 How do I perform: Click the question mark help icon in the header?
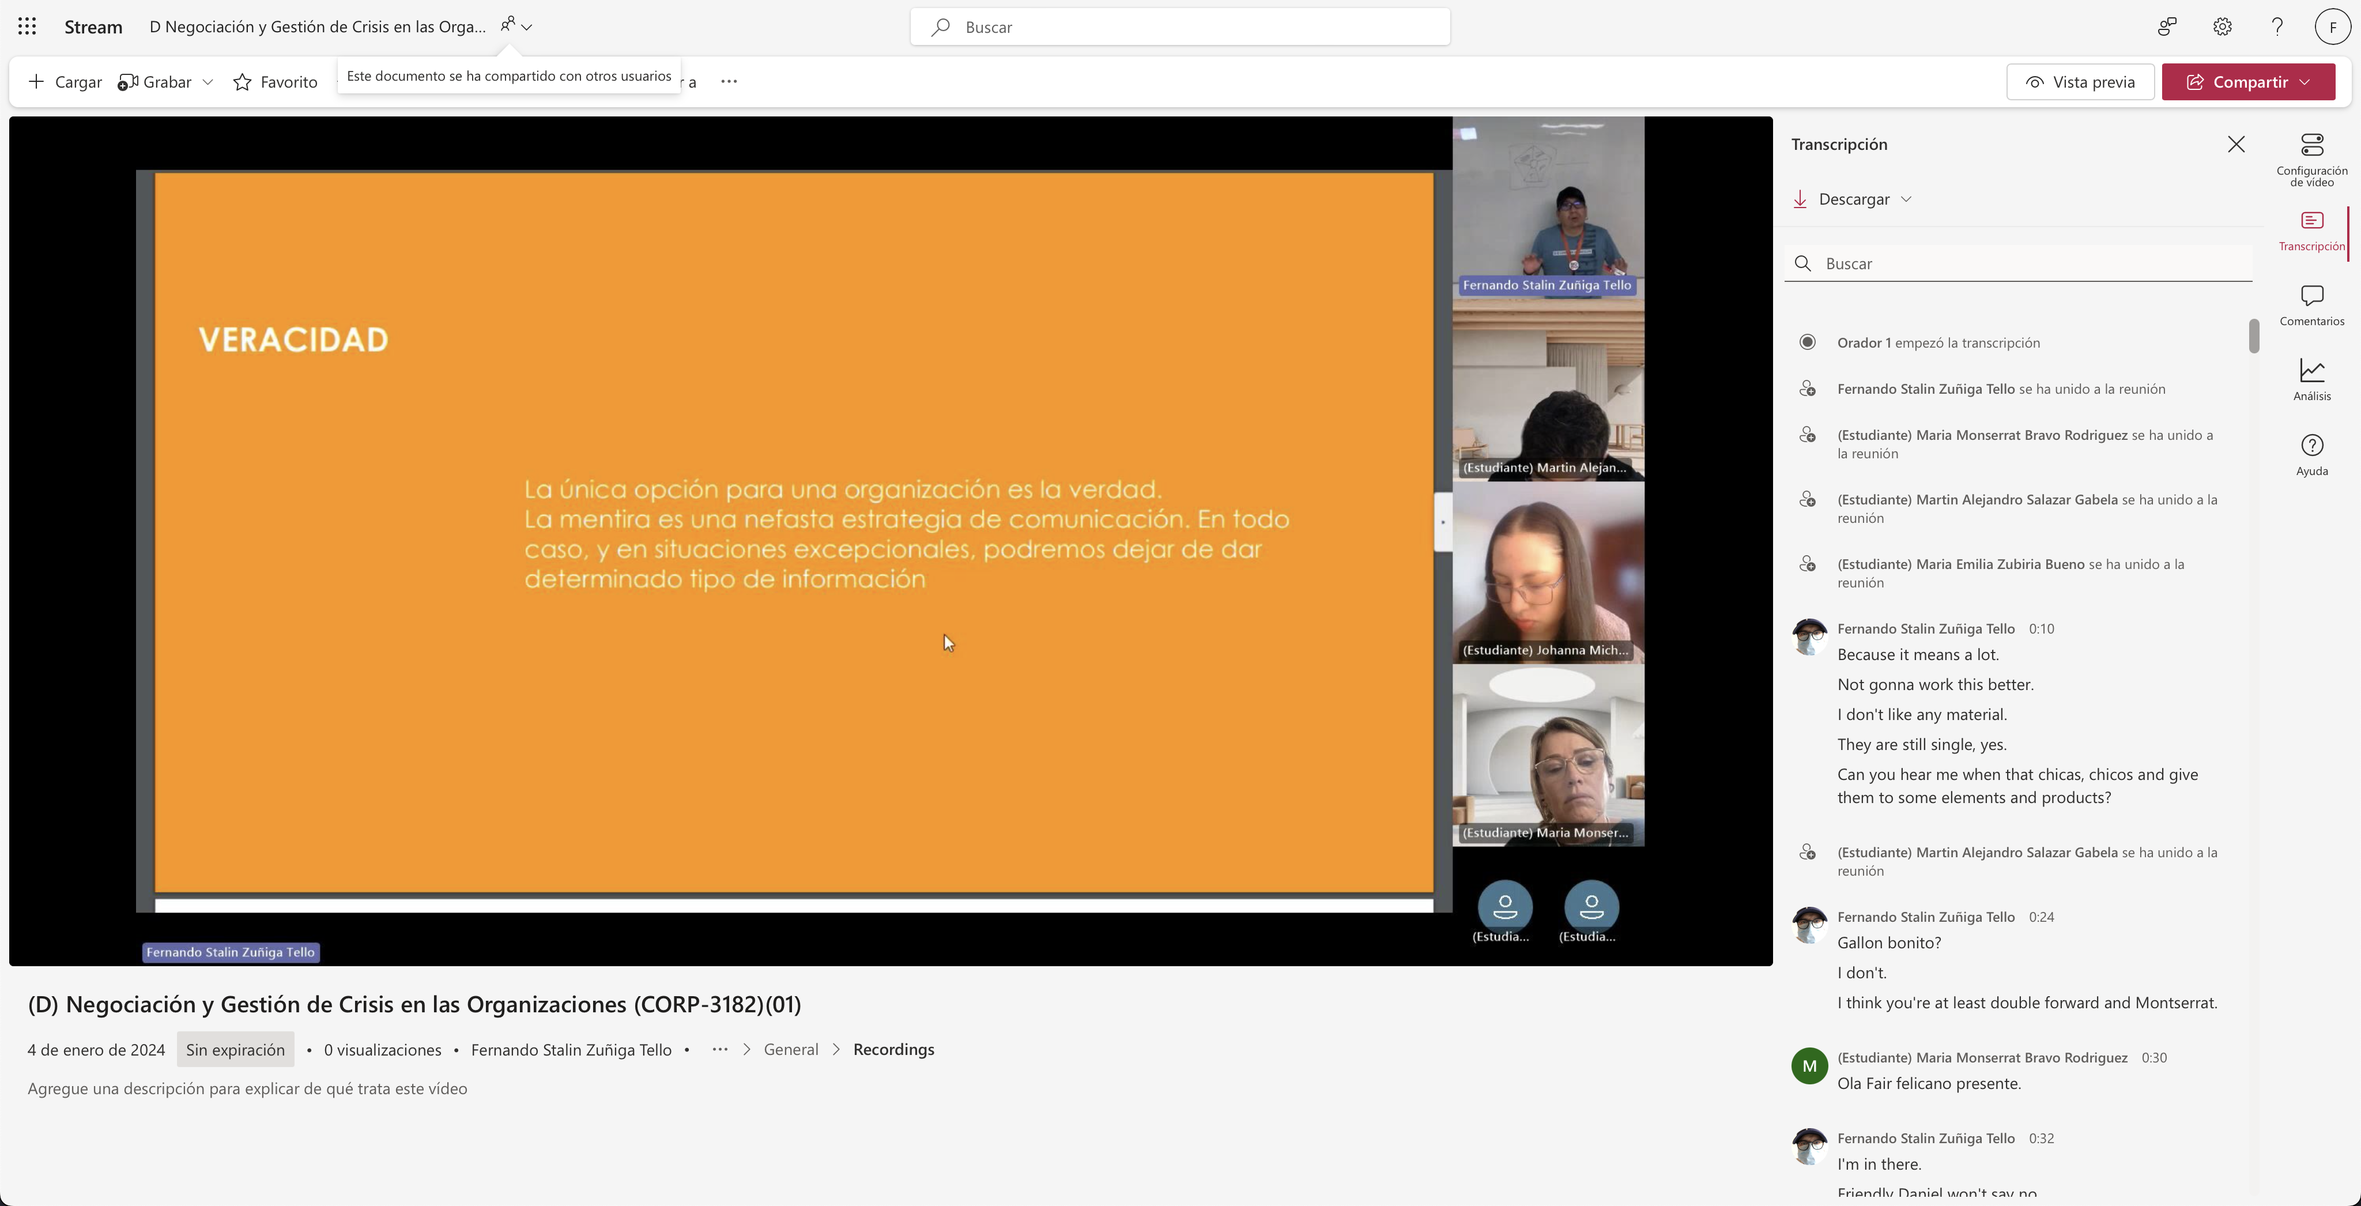[x=2277, y=27]
